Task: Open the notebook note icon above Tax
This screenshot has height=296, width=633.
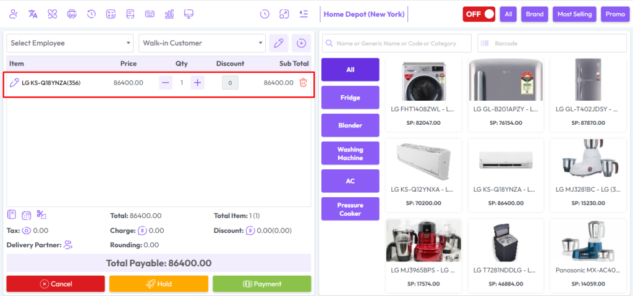Action: (x=12, y=214)
